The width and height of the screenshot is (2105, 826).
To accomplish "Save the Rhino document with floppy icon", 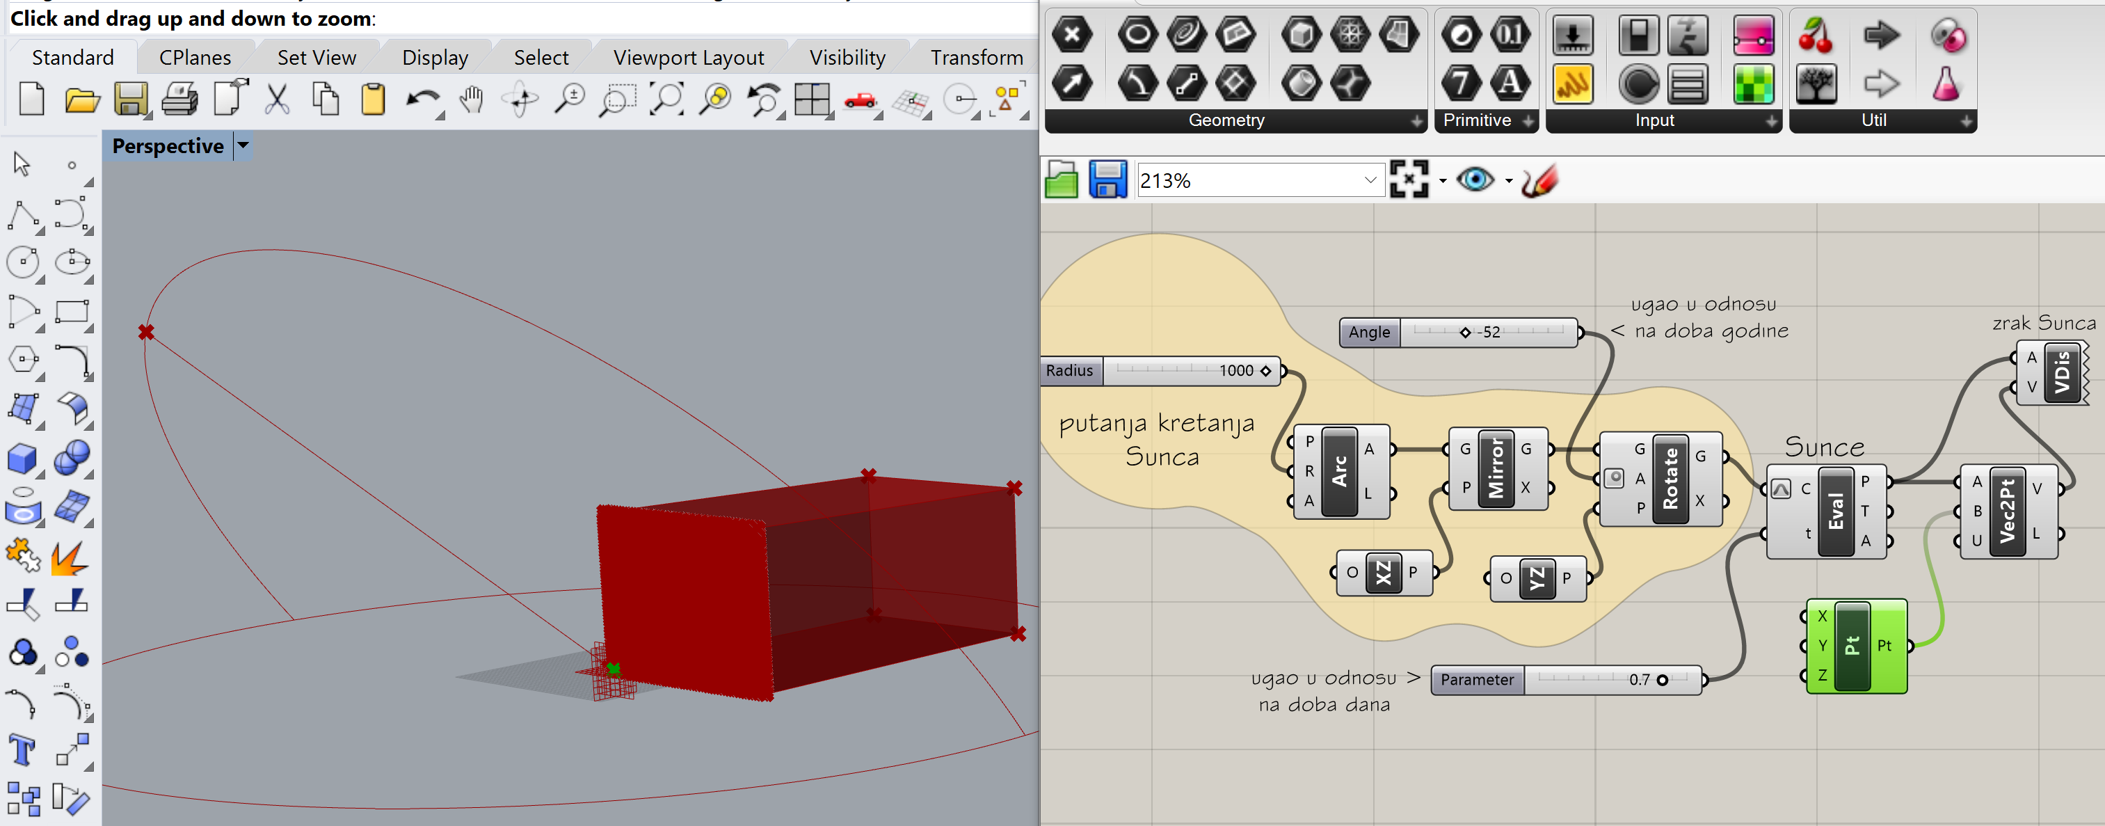I will click(x=131, y=100).
